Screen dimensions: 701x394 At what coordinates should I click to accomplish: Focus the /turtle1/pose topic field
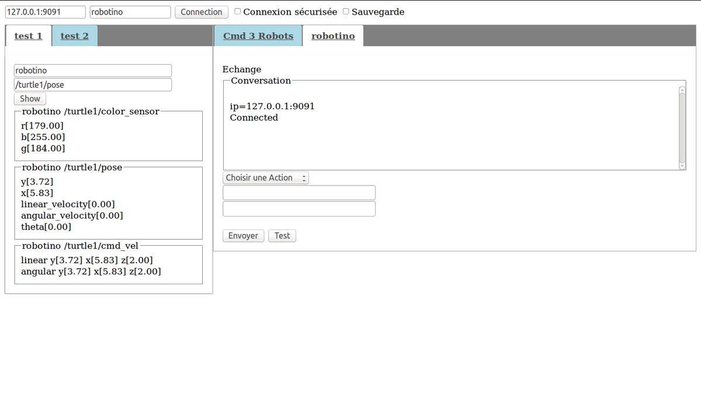pyautogui.click(x=93, y=85)
